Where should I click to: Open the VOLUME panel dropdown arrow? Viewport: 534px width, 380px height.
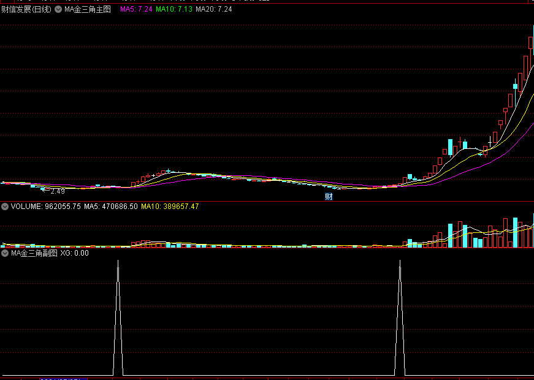[x=5, y=207]
